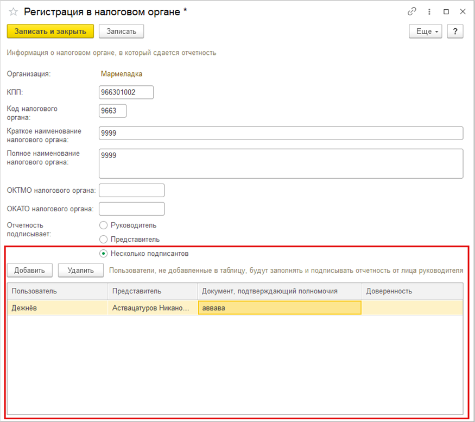The height and width of the screenshot is (422, 475).
Task: Edit the full tax authority name textarea
Action: tap(281, 163)
